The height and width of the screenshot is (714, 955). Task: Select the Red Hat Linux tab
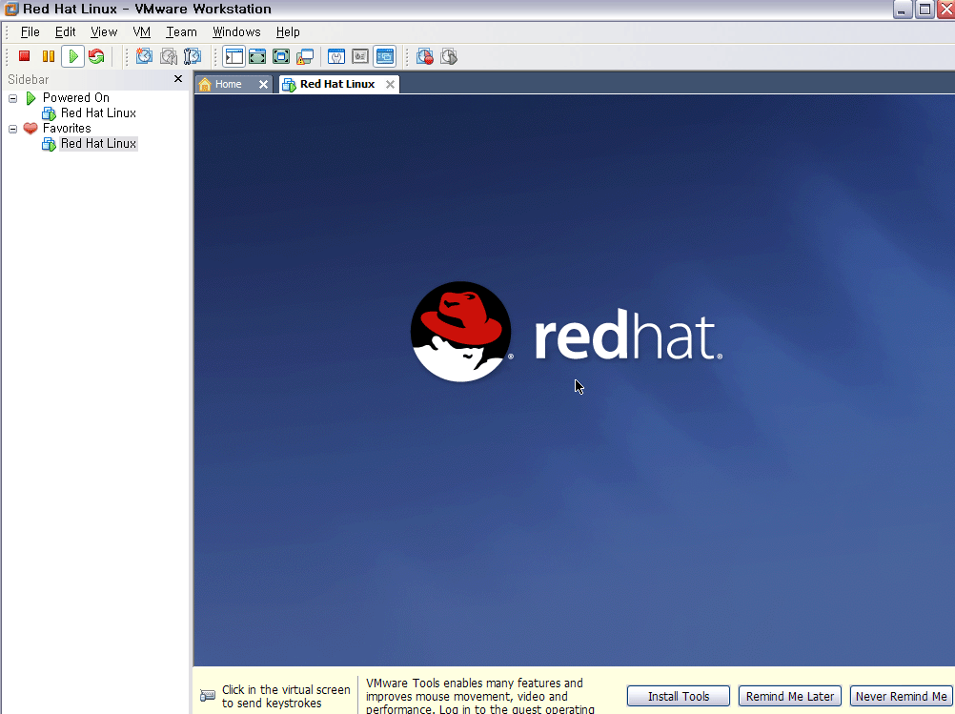pyautogui.click(x=336, y=84)
